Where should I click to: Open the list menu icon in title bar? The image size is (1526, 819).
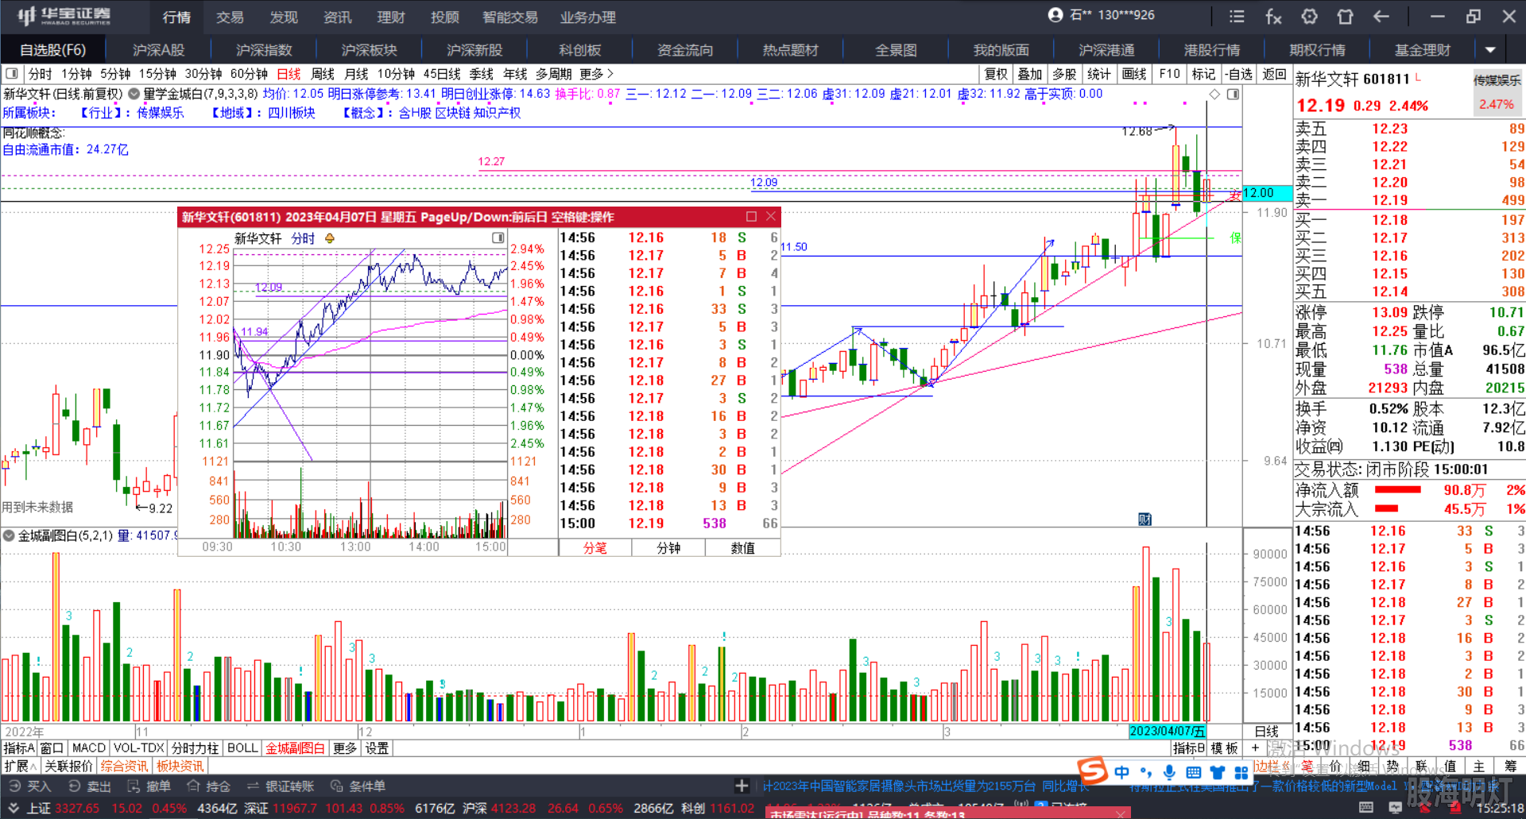(x=1237, y=17)
